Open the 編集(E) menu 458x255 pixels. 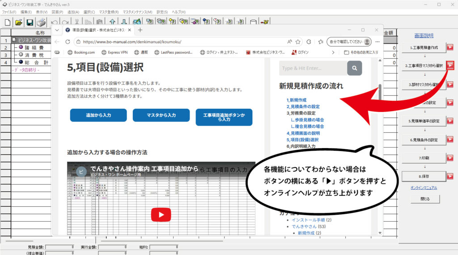(26, 12)
